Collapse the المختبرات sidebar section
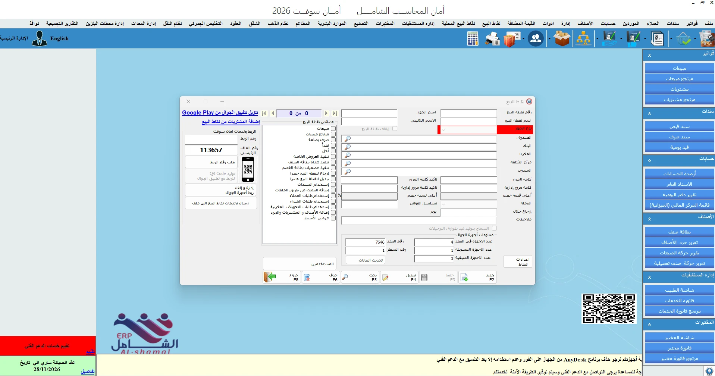The height and width of the screenshot is (376, 715). 649,325
